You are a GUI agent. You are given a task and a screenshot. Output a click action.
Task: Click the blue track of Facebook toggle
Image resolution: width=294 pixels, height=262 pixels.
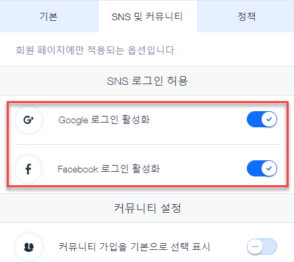254,168
